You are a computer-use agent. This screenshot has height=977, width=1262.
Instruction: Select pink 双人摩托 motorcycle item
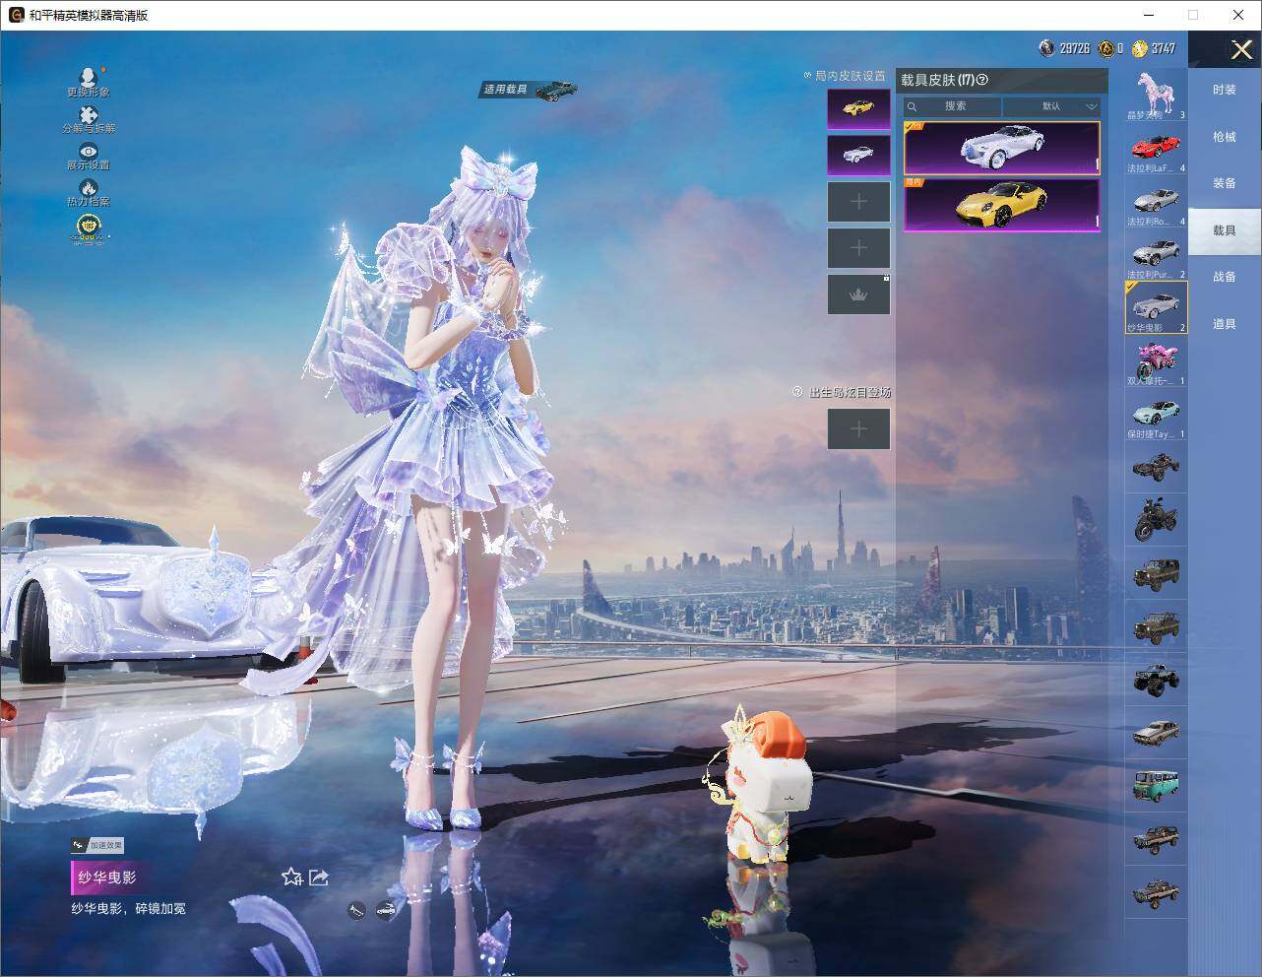coord(1156,361)
